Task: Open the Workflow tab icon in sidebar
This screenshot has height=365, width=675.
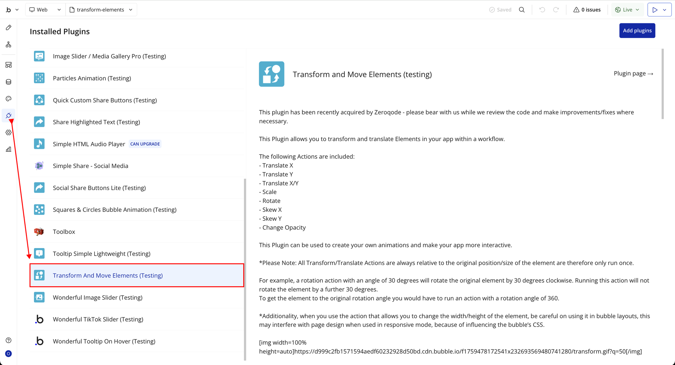Action: click(9, 44)
